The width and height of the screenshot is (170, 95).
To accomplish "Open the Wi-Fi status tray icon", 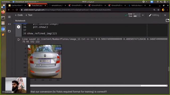I will tap(158, 2).
